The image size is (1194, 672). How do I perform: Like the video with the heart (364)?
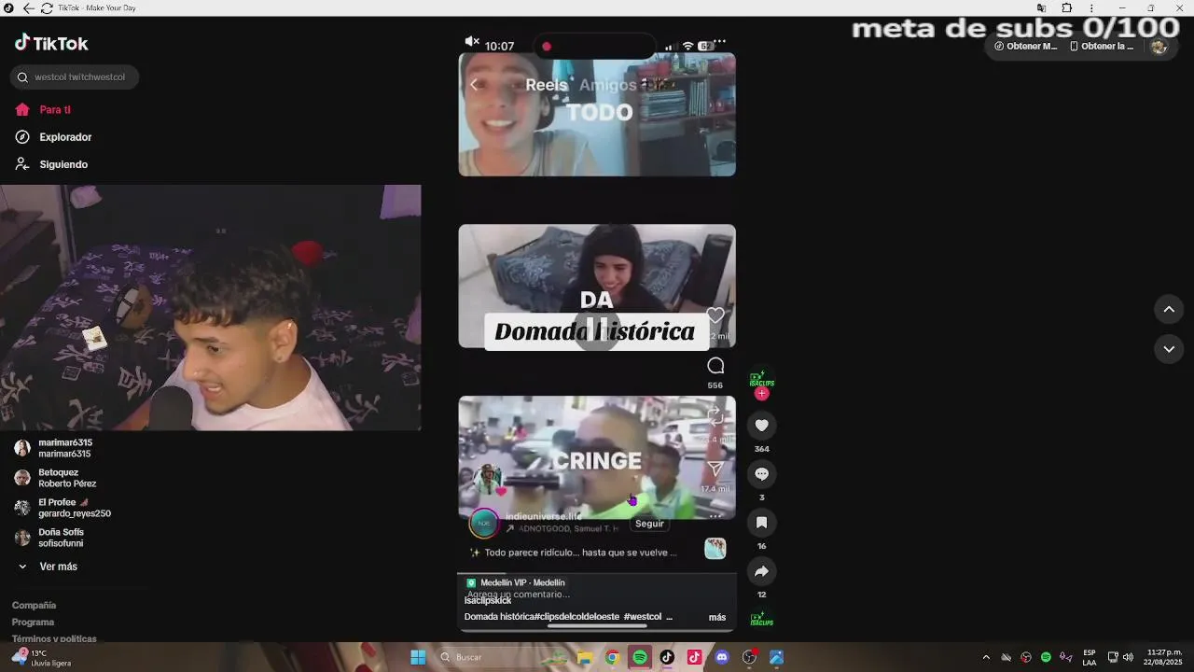pos(761,426)
